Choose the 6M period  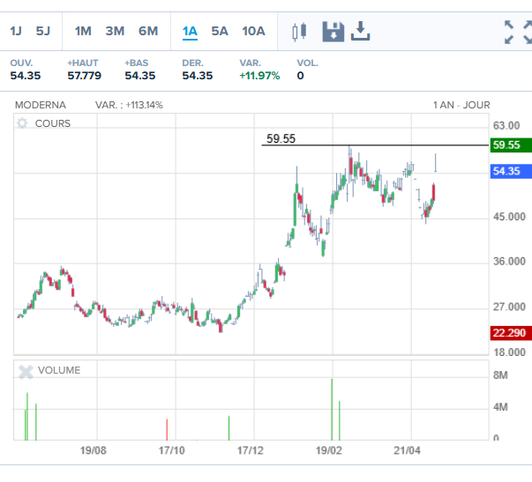point(148,31)
